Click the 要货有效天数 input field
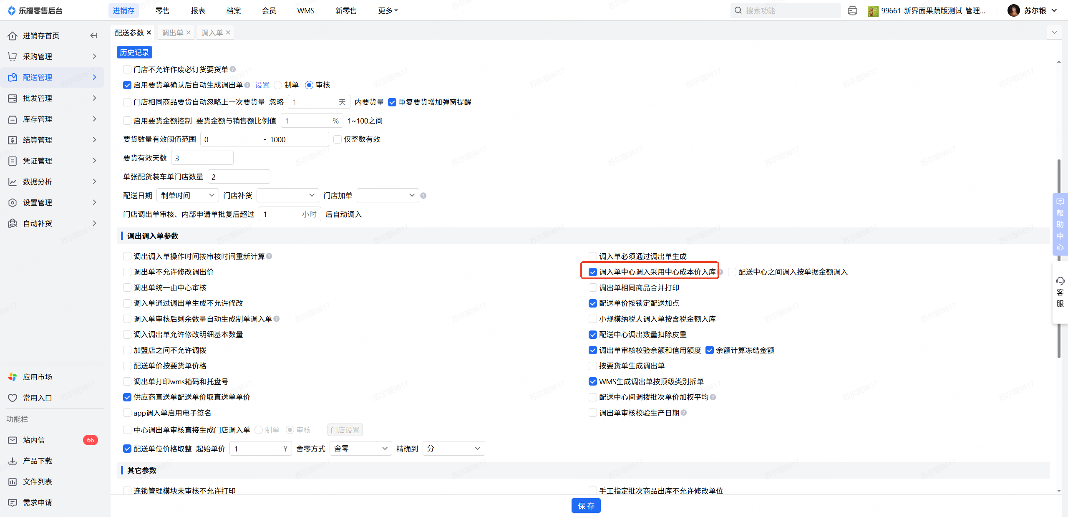1068x517 pixels. point(202,158)
